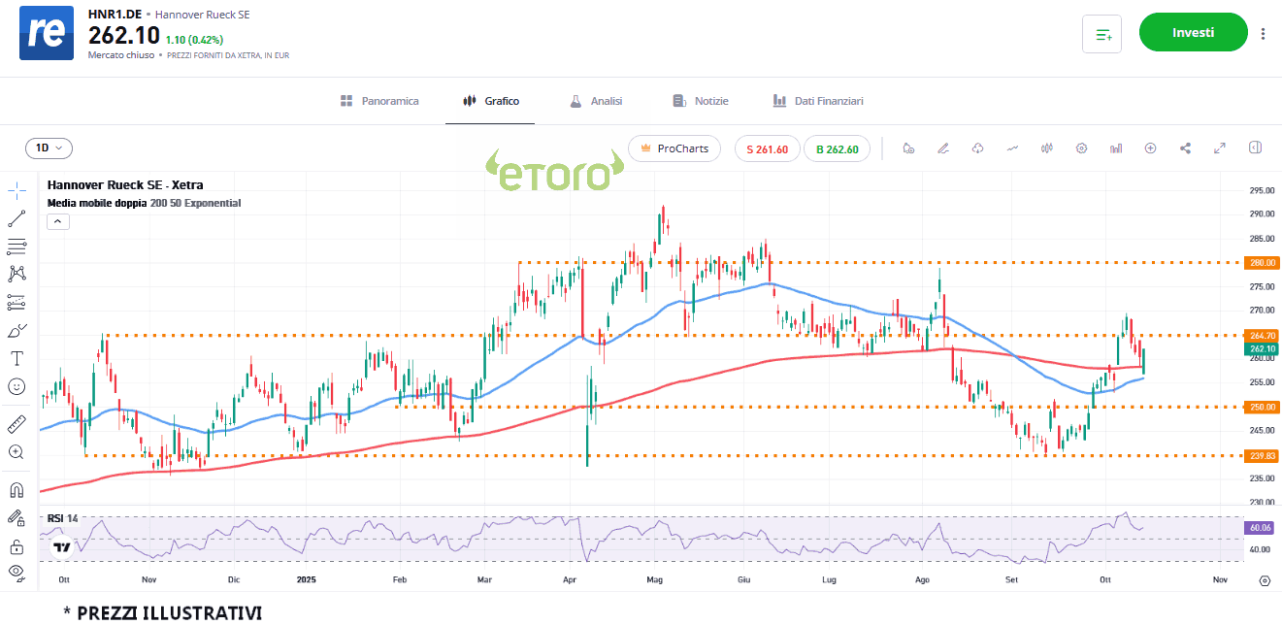Open the 1D timeframe dropdown

coord(49,148)
